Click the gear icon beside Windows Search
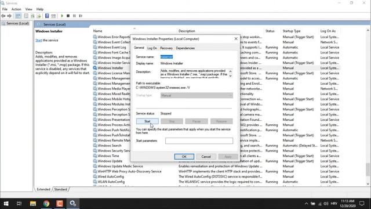The image size is (371, 209). 95,146
